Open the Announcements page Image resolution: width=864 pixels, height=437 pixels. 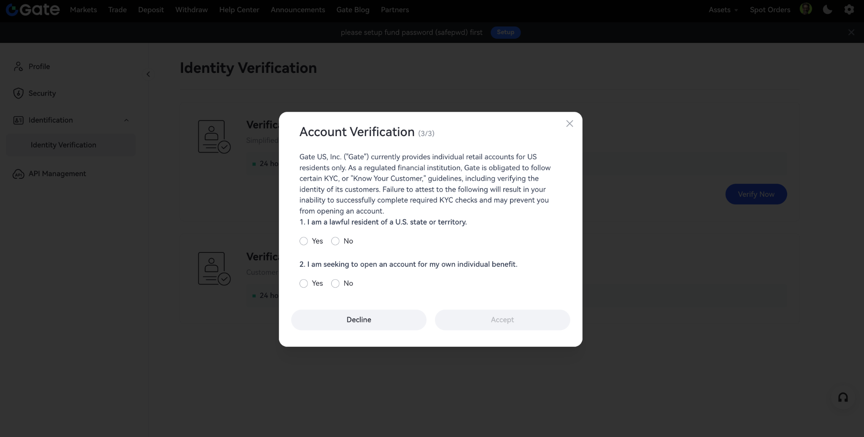pos(298,10)
